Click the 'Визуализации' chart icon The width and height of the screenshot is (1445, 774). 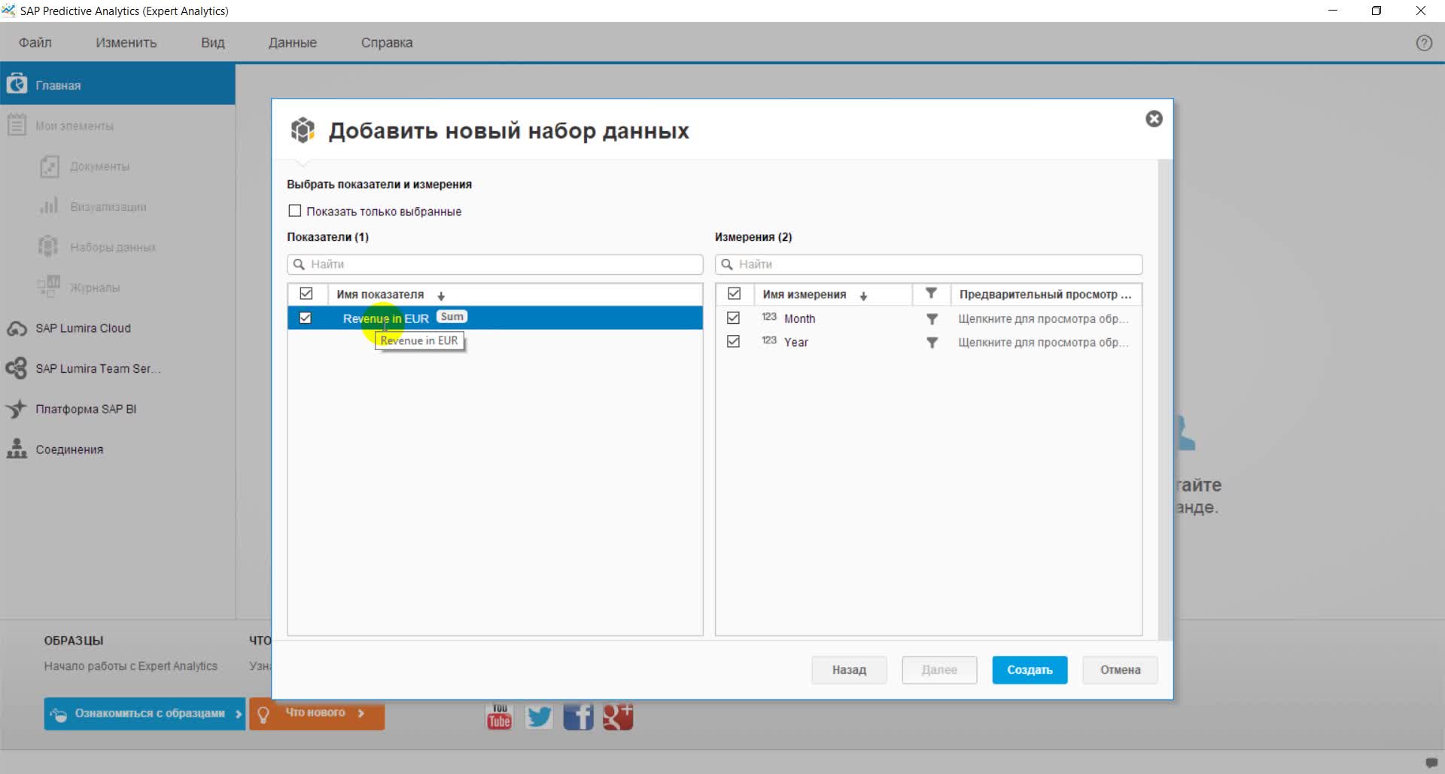click(x=49, y=206)
